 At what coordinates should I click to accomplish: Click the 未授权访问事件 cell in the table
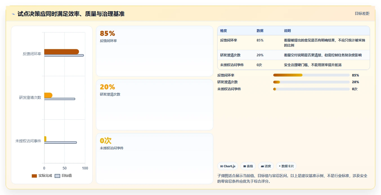pyautogui.click(x=232, y=65)
